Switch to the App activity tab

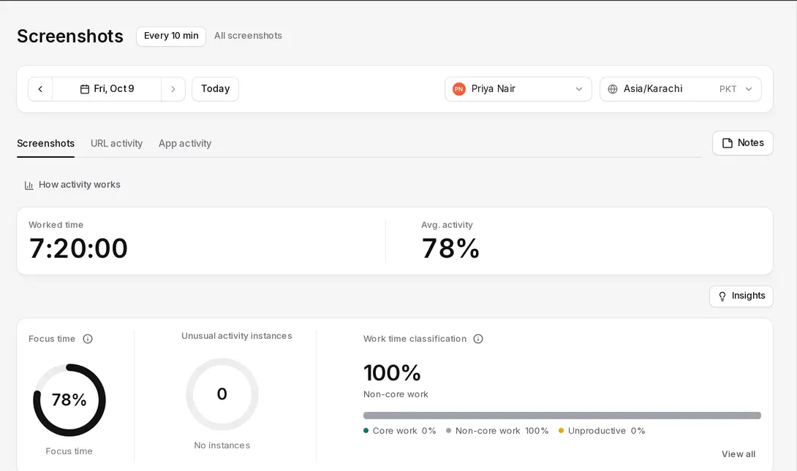click(x=185, y=144)
